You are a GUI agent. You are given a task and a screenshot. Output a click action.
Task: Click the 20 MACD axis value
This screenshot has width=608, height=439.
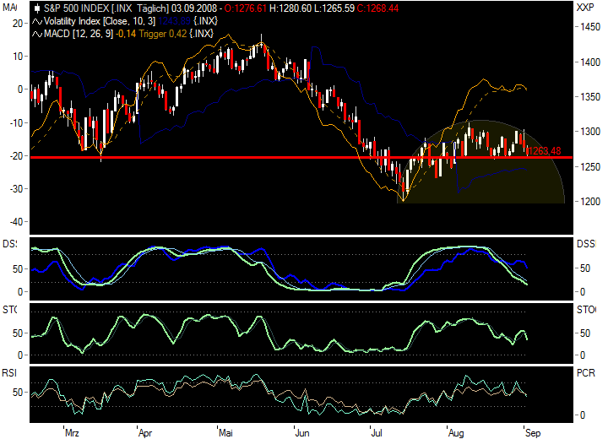[18, 24]
